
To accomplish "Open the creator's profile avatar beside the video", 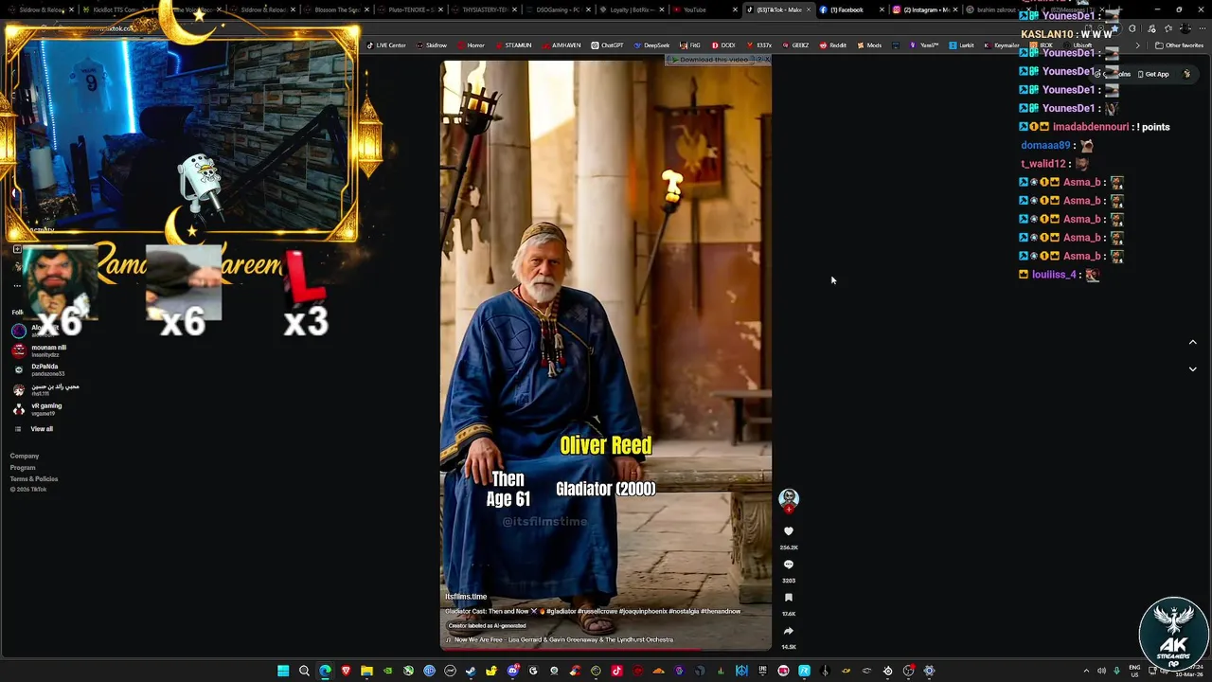I will pos(789,498).
